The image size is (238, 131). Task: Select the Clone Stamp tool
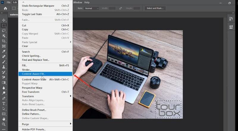pyautogui.click(x=4, y=67)
